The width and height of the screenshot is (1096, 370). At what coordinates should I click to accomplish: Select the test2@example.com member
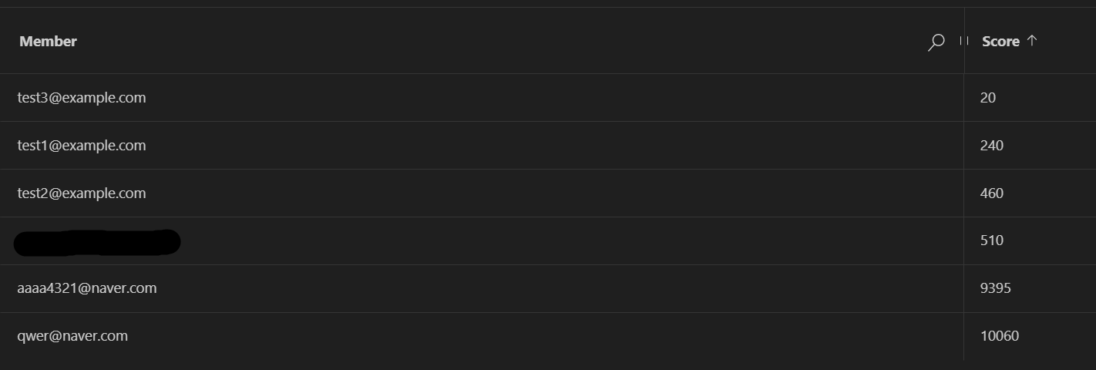point(82,193)
